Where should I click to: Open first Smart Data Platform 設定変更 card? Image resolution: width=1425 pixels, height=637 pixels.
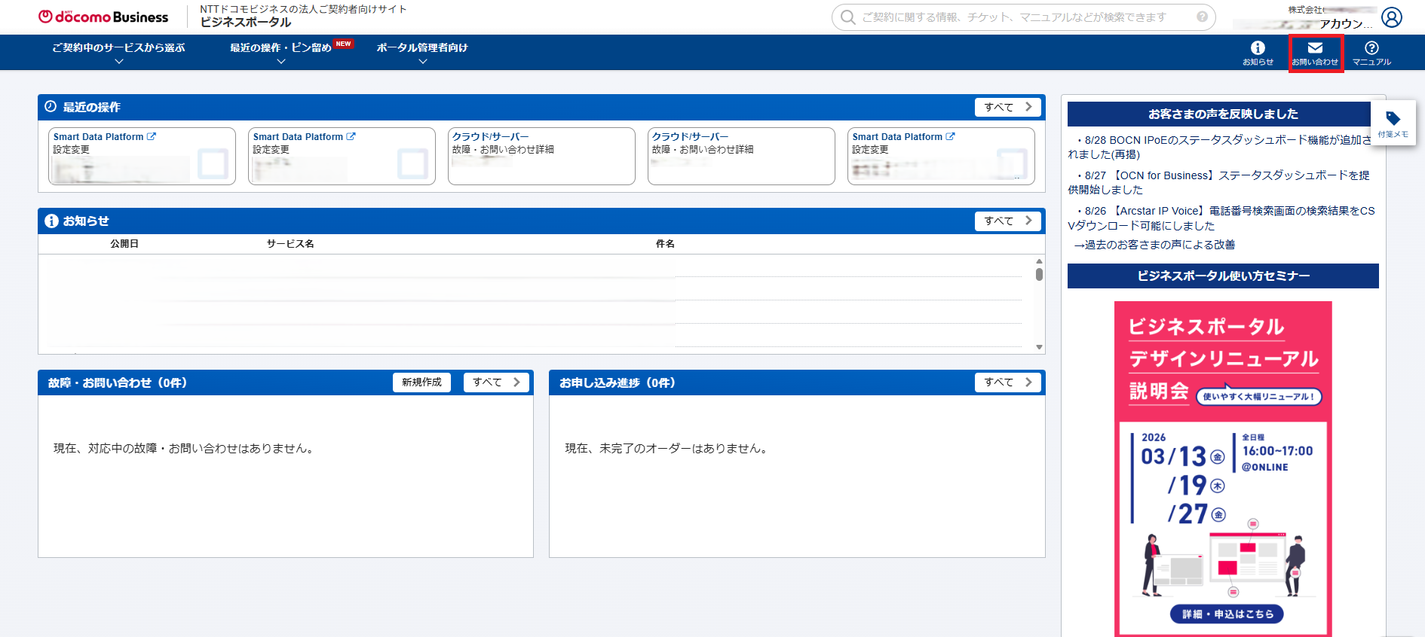point(142,156)
